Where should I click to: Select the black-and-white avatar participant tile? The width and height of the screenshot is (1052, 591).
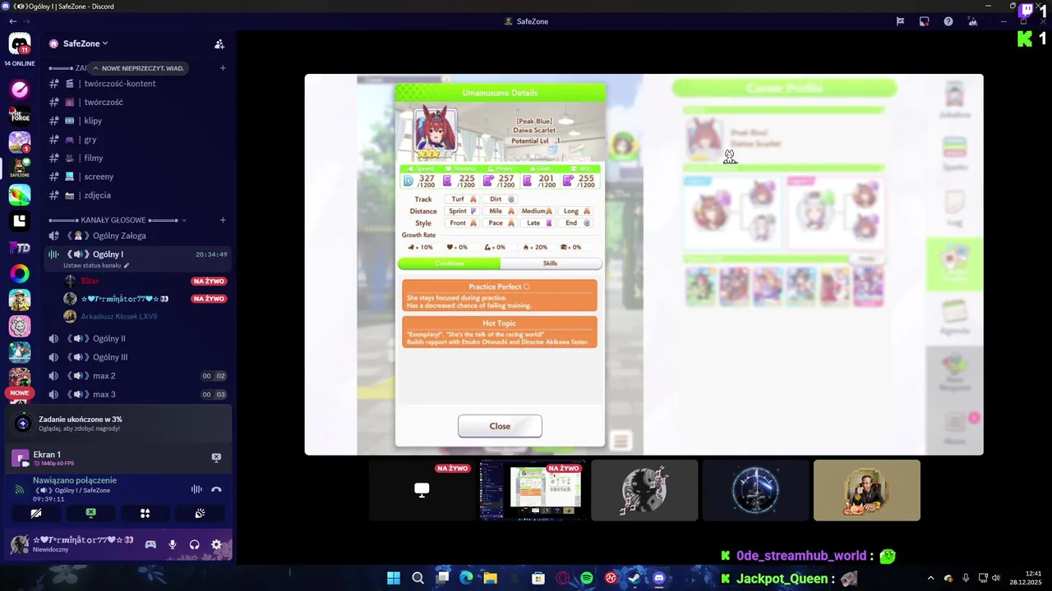[x=644, y=490]
